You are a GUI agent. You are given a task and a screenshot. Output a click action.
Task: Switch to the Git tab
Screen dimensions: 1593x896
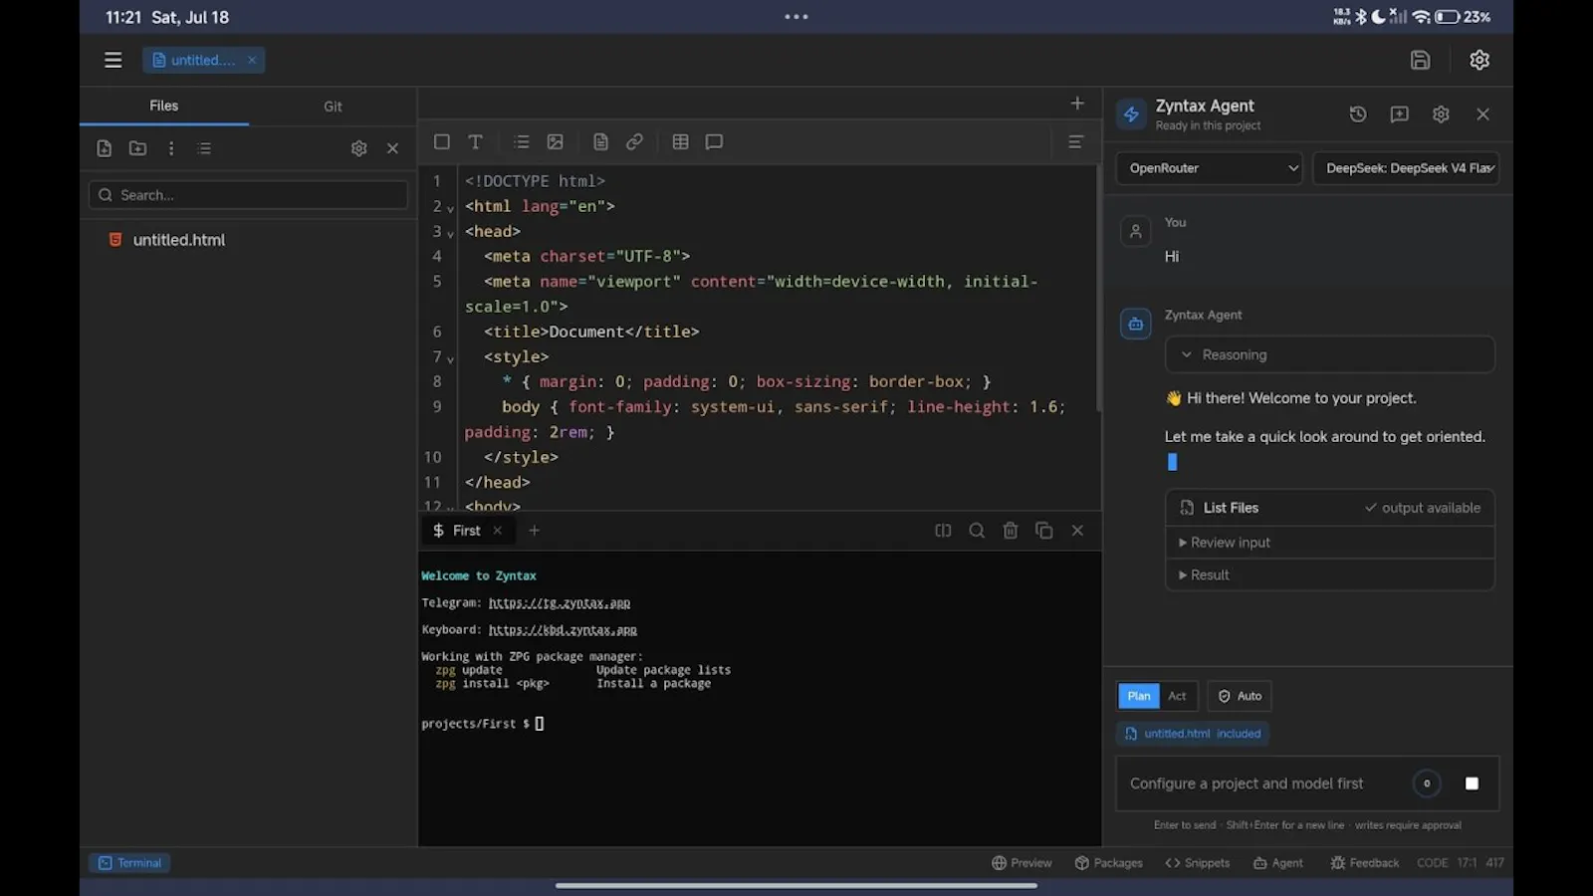click(333, 106)
